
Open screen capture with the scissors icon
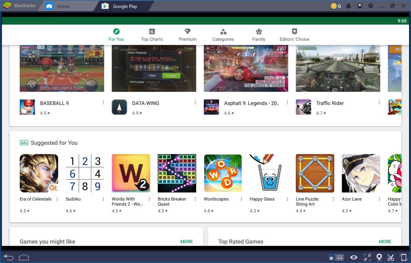391,257
